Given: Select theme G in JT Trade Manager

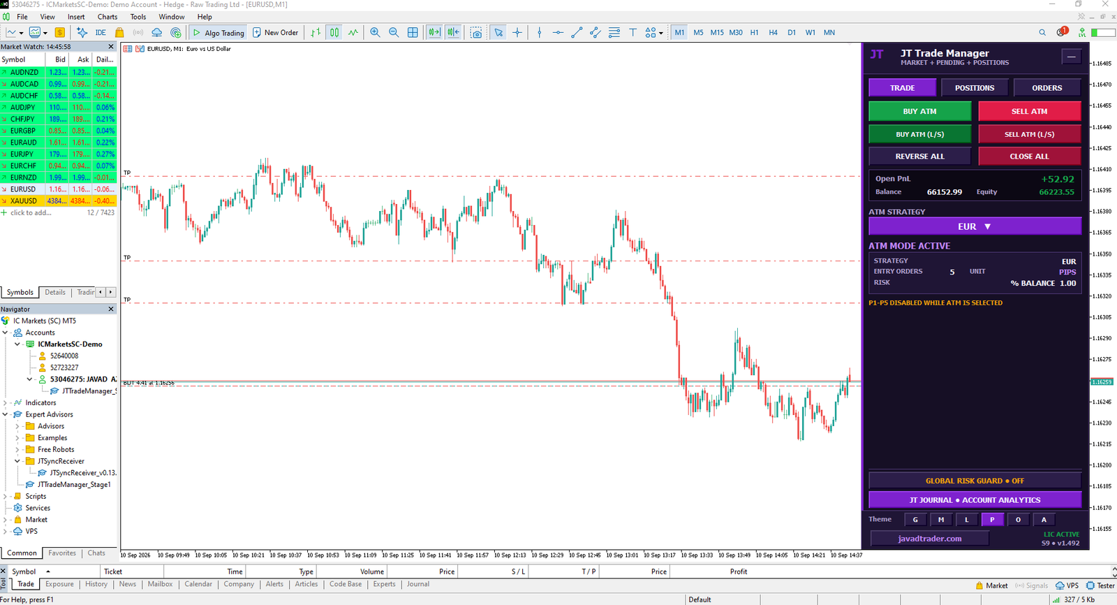Looking at the screenshot, I should (915, 519).
